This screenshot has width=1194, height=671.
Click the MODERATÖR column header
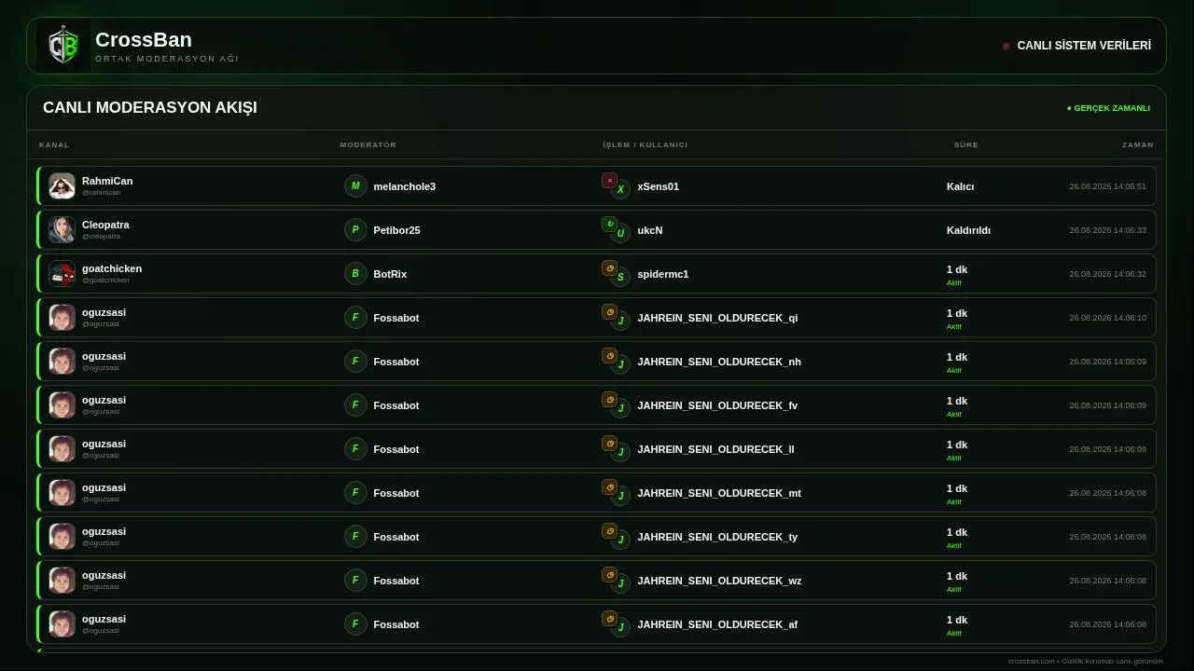(368, 144)
